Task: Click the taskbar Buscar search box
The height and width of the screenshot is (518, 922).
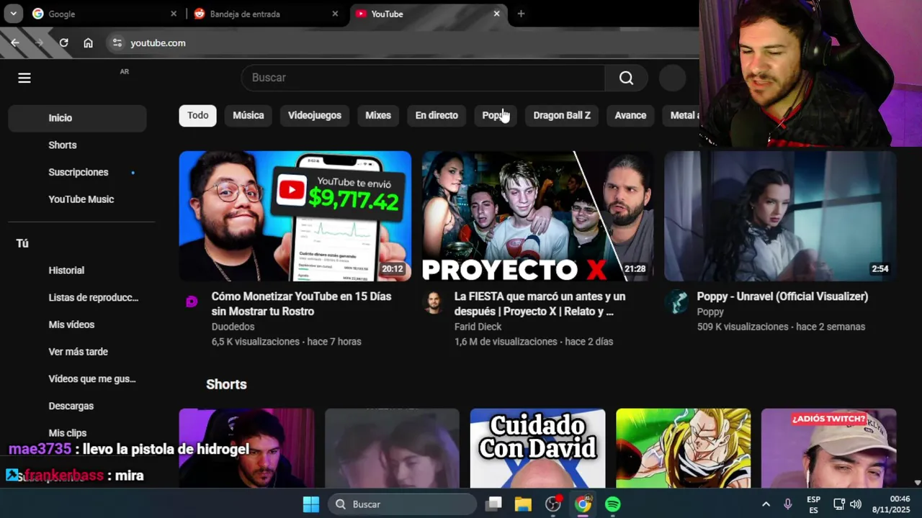Action: coord(403,504)
